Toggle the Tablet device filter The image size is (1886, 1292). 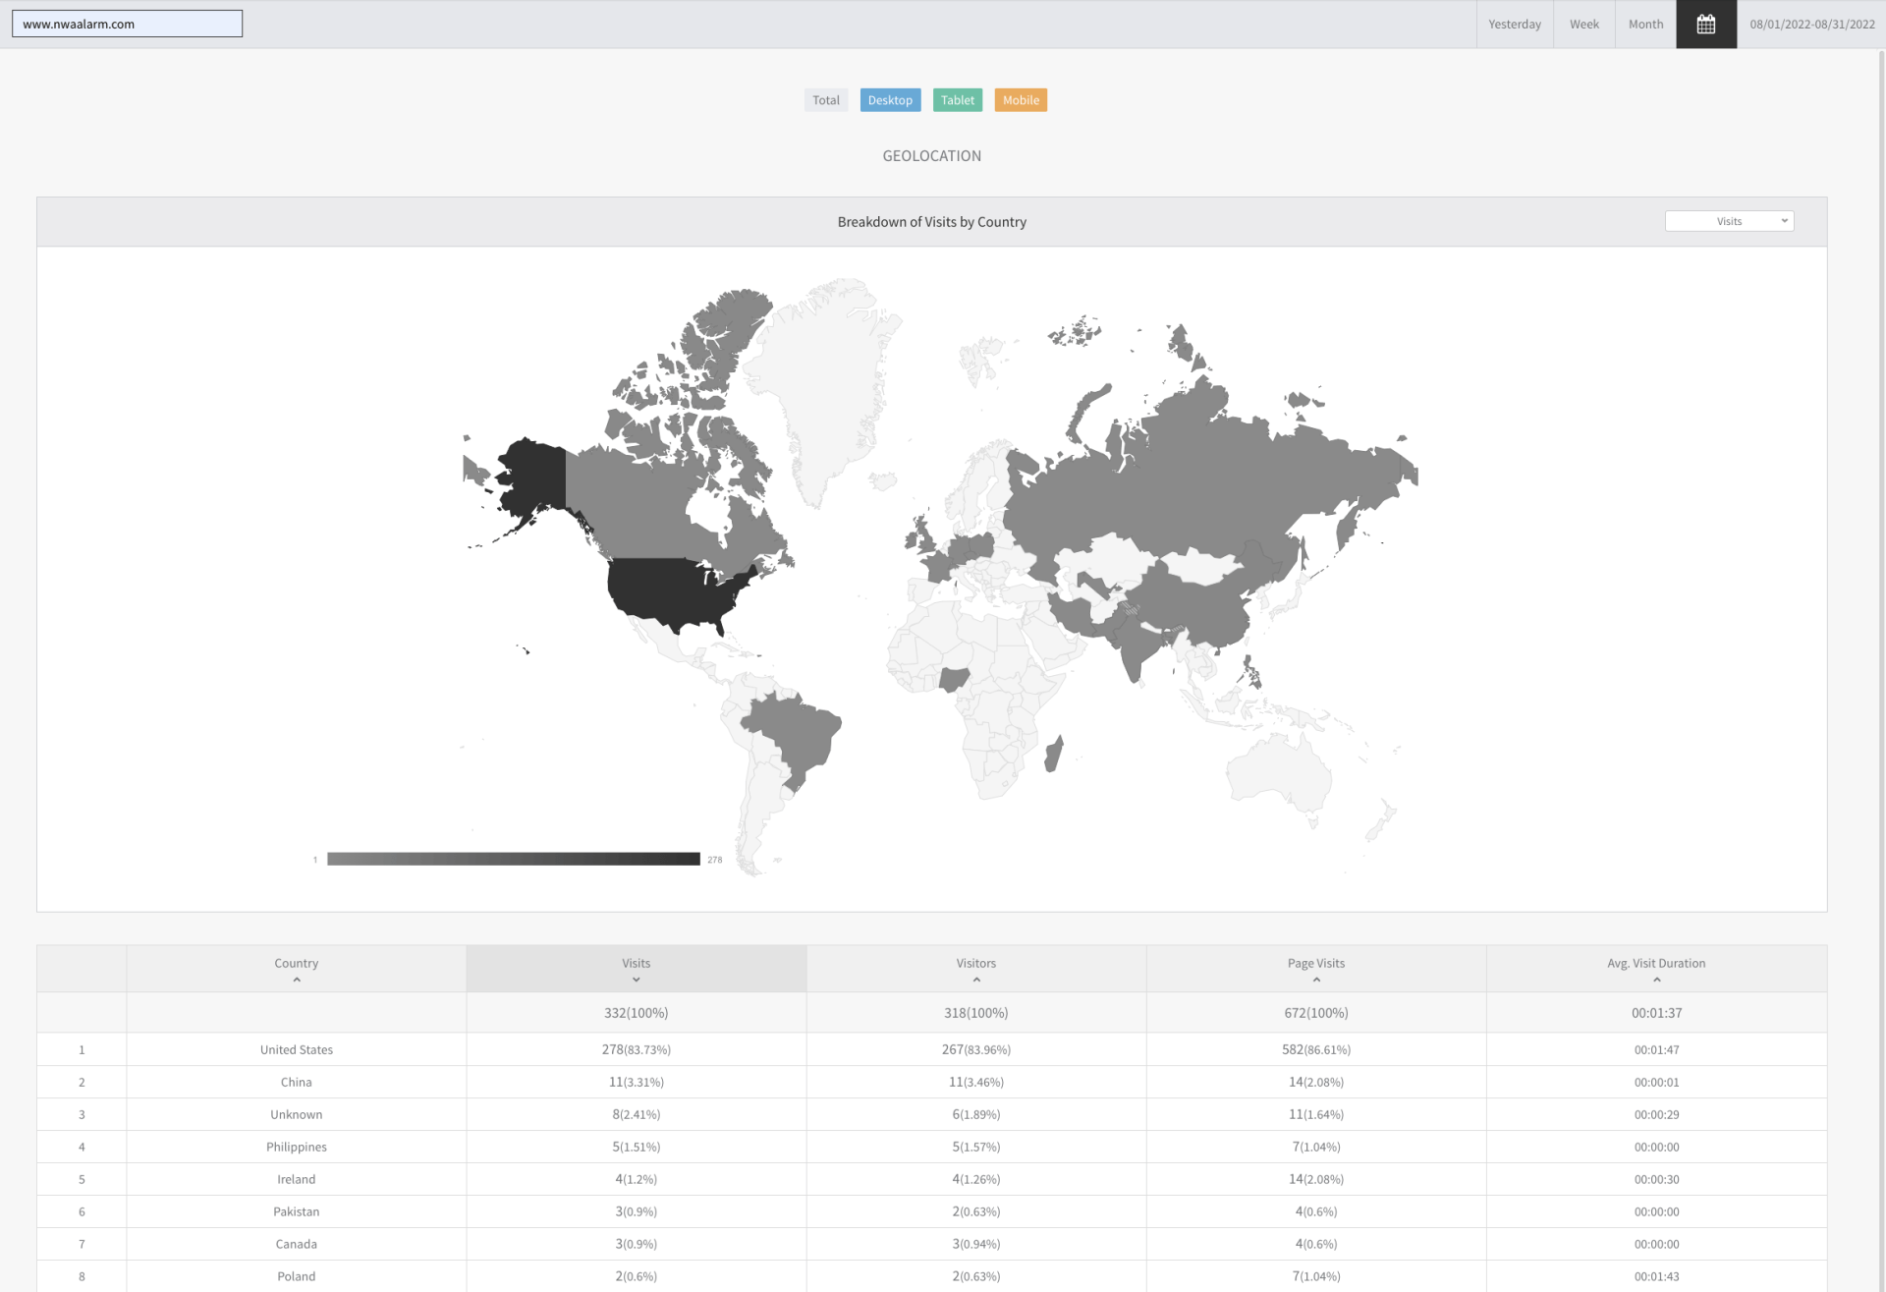tap(957, 100)
